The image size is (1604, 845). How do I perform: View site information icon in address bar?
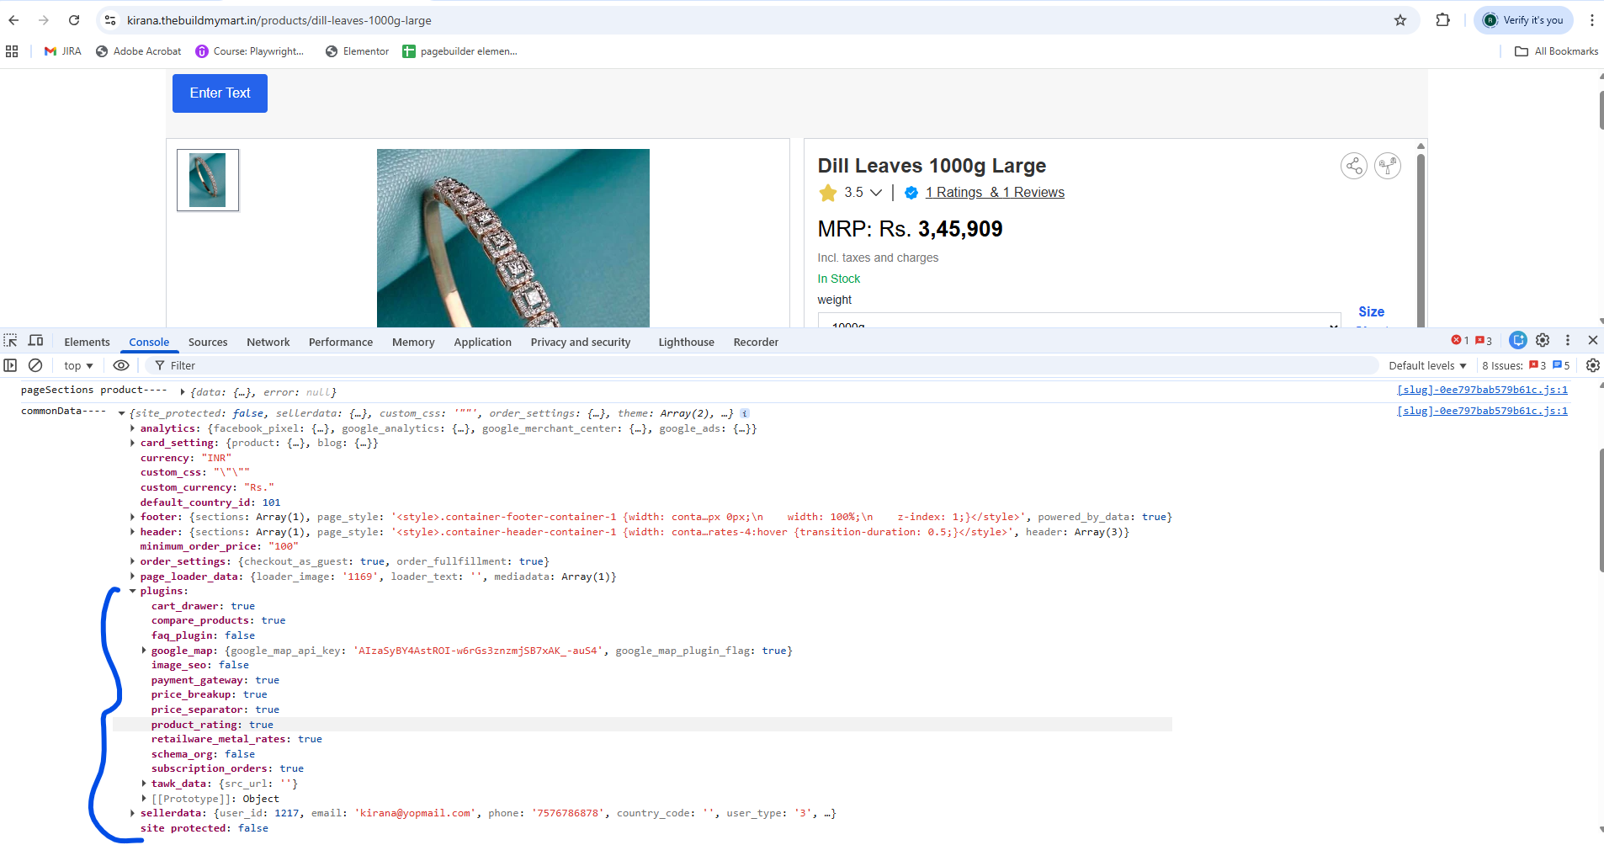[x=110, y=20]
